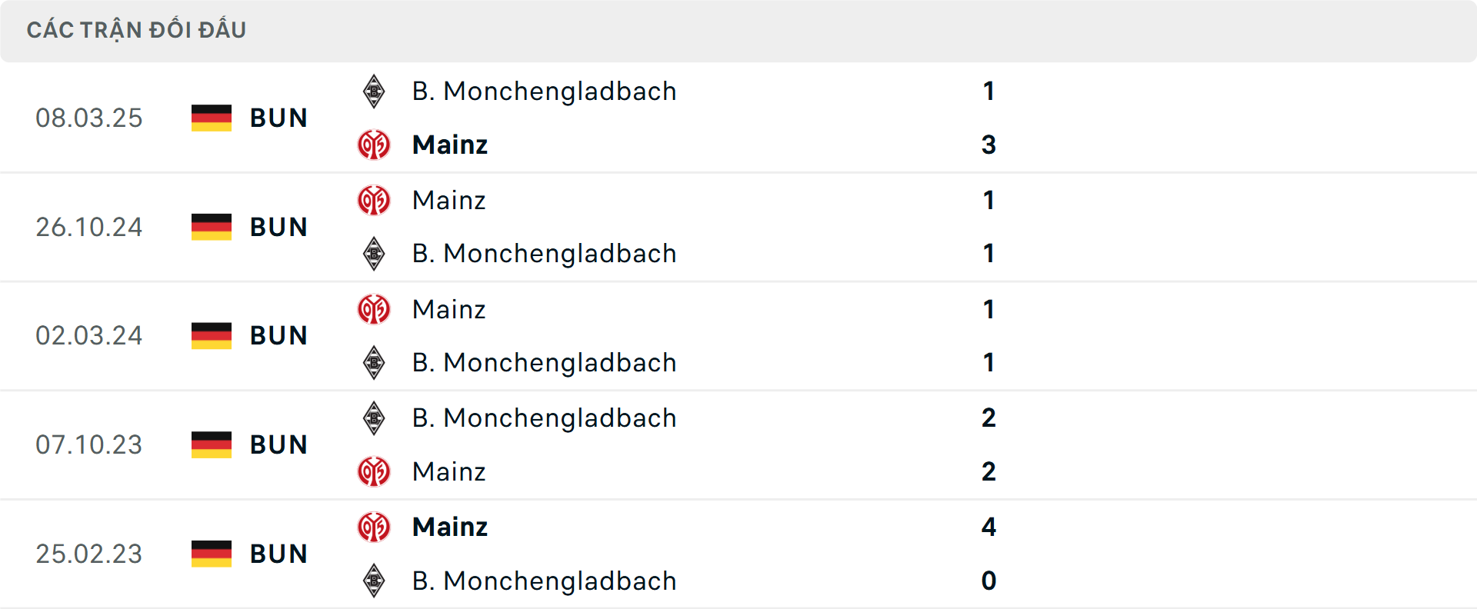The height and width of the screenshot is (609, 1477).
Task: Click the Monchengladbach diamond logo in the 26.10.24 row
Action: tap(374, 253)
